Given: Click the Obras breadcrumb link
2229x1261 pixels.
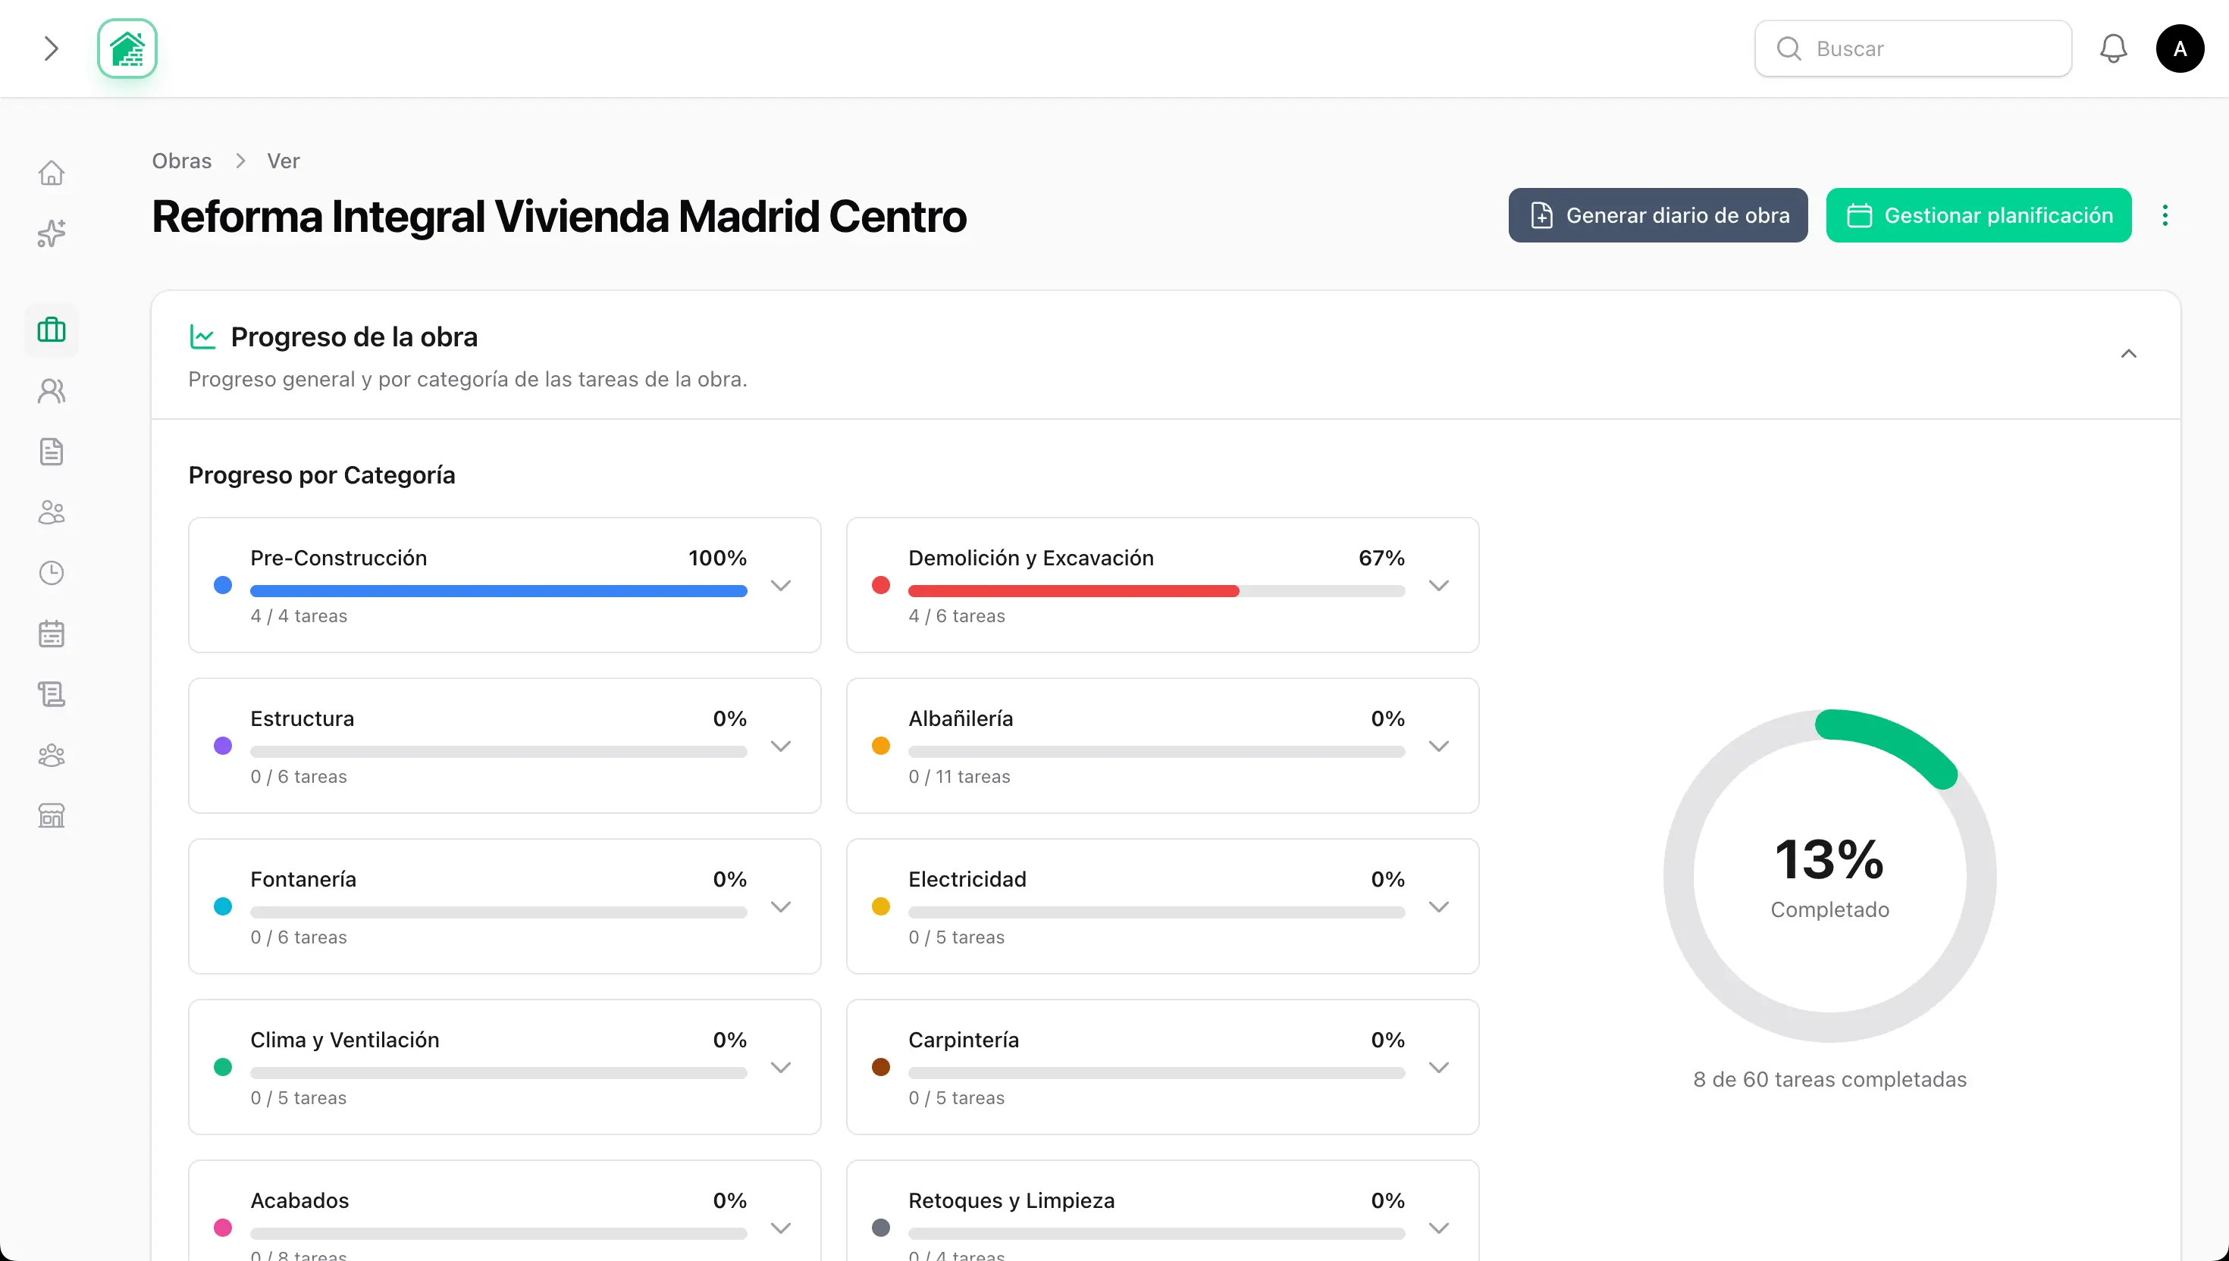Looking at the screenshot, I should coord(181,161).
